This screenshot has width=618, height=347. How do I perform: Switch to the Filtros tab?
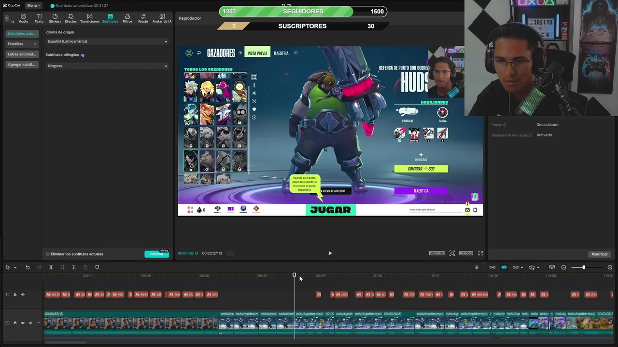pyautogui.click(x=127, y=18)
